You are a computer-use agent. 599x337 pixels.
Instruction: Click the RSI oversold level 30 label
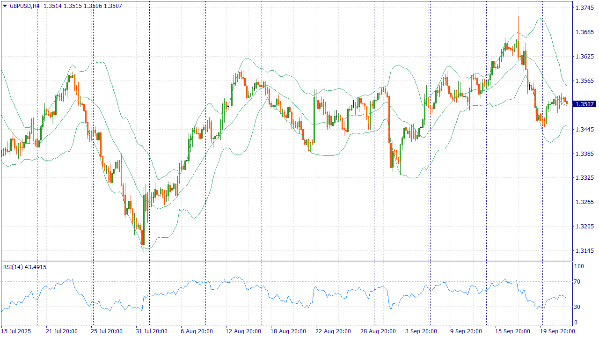[x=578, y=307]
